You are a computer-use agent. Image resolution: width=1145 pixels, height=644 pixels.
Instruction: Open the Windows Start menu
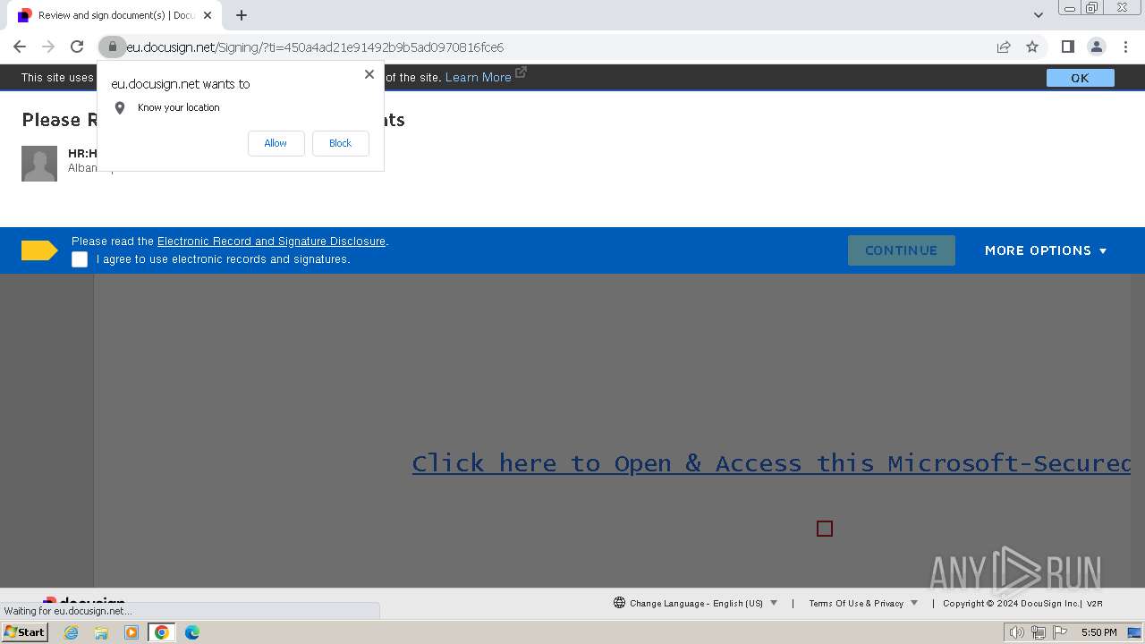coord(25,632)
